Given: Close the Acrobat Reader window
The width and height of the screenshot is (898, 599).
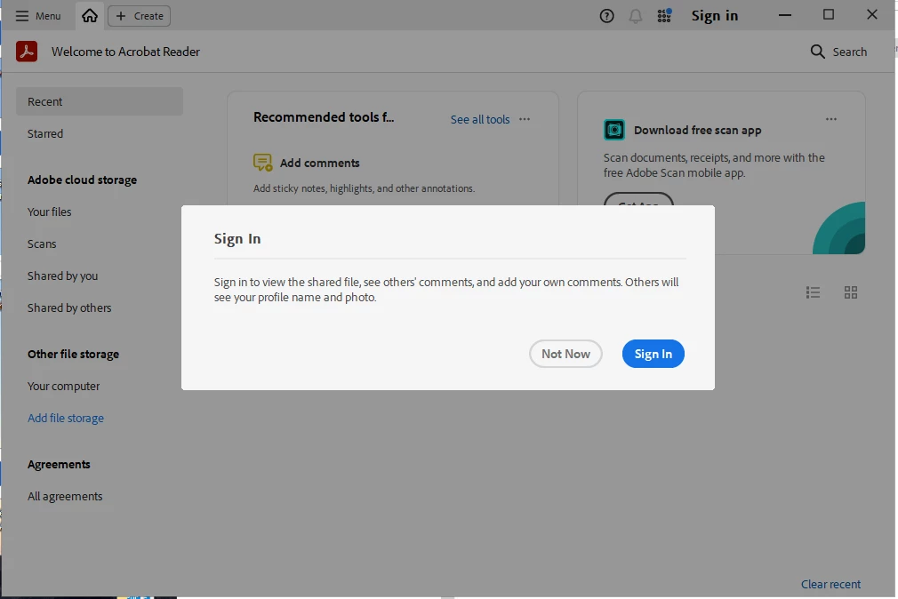Looking at the screenshot, I should 871,15.
